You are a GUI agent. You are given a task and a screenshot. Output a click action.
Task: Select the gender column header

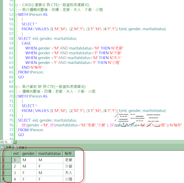(28, 154)
